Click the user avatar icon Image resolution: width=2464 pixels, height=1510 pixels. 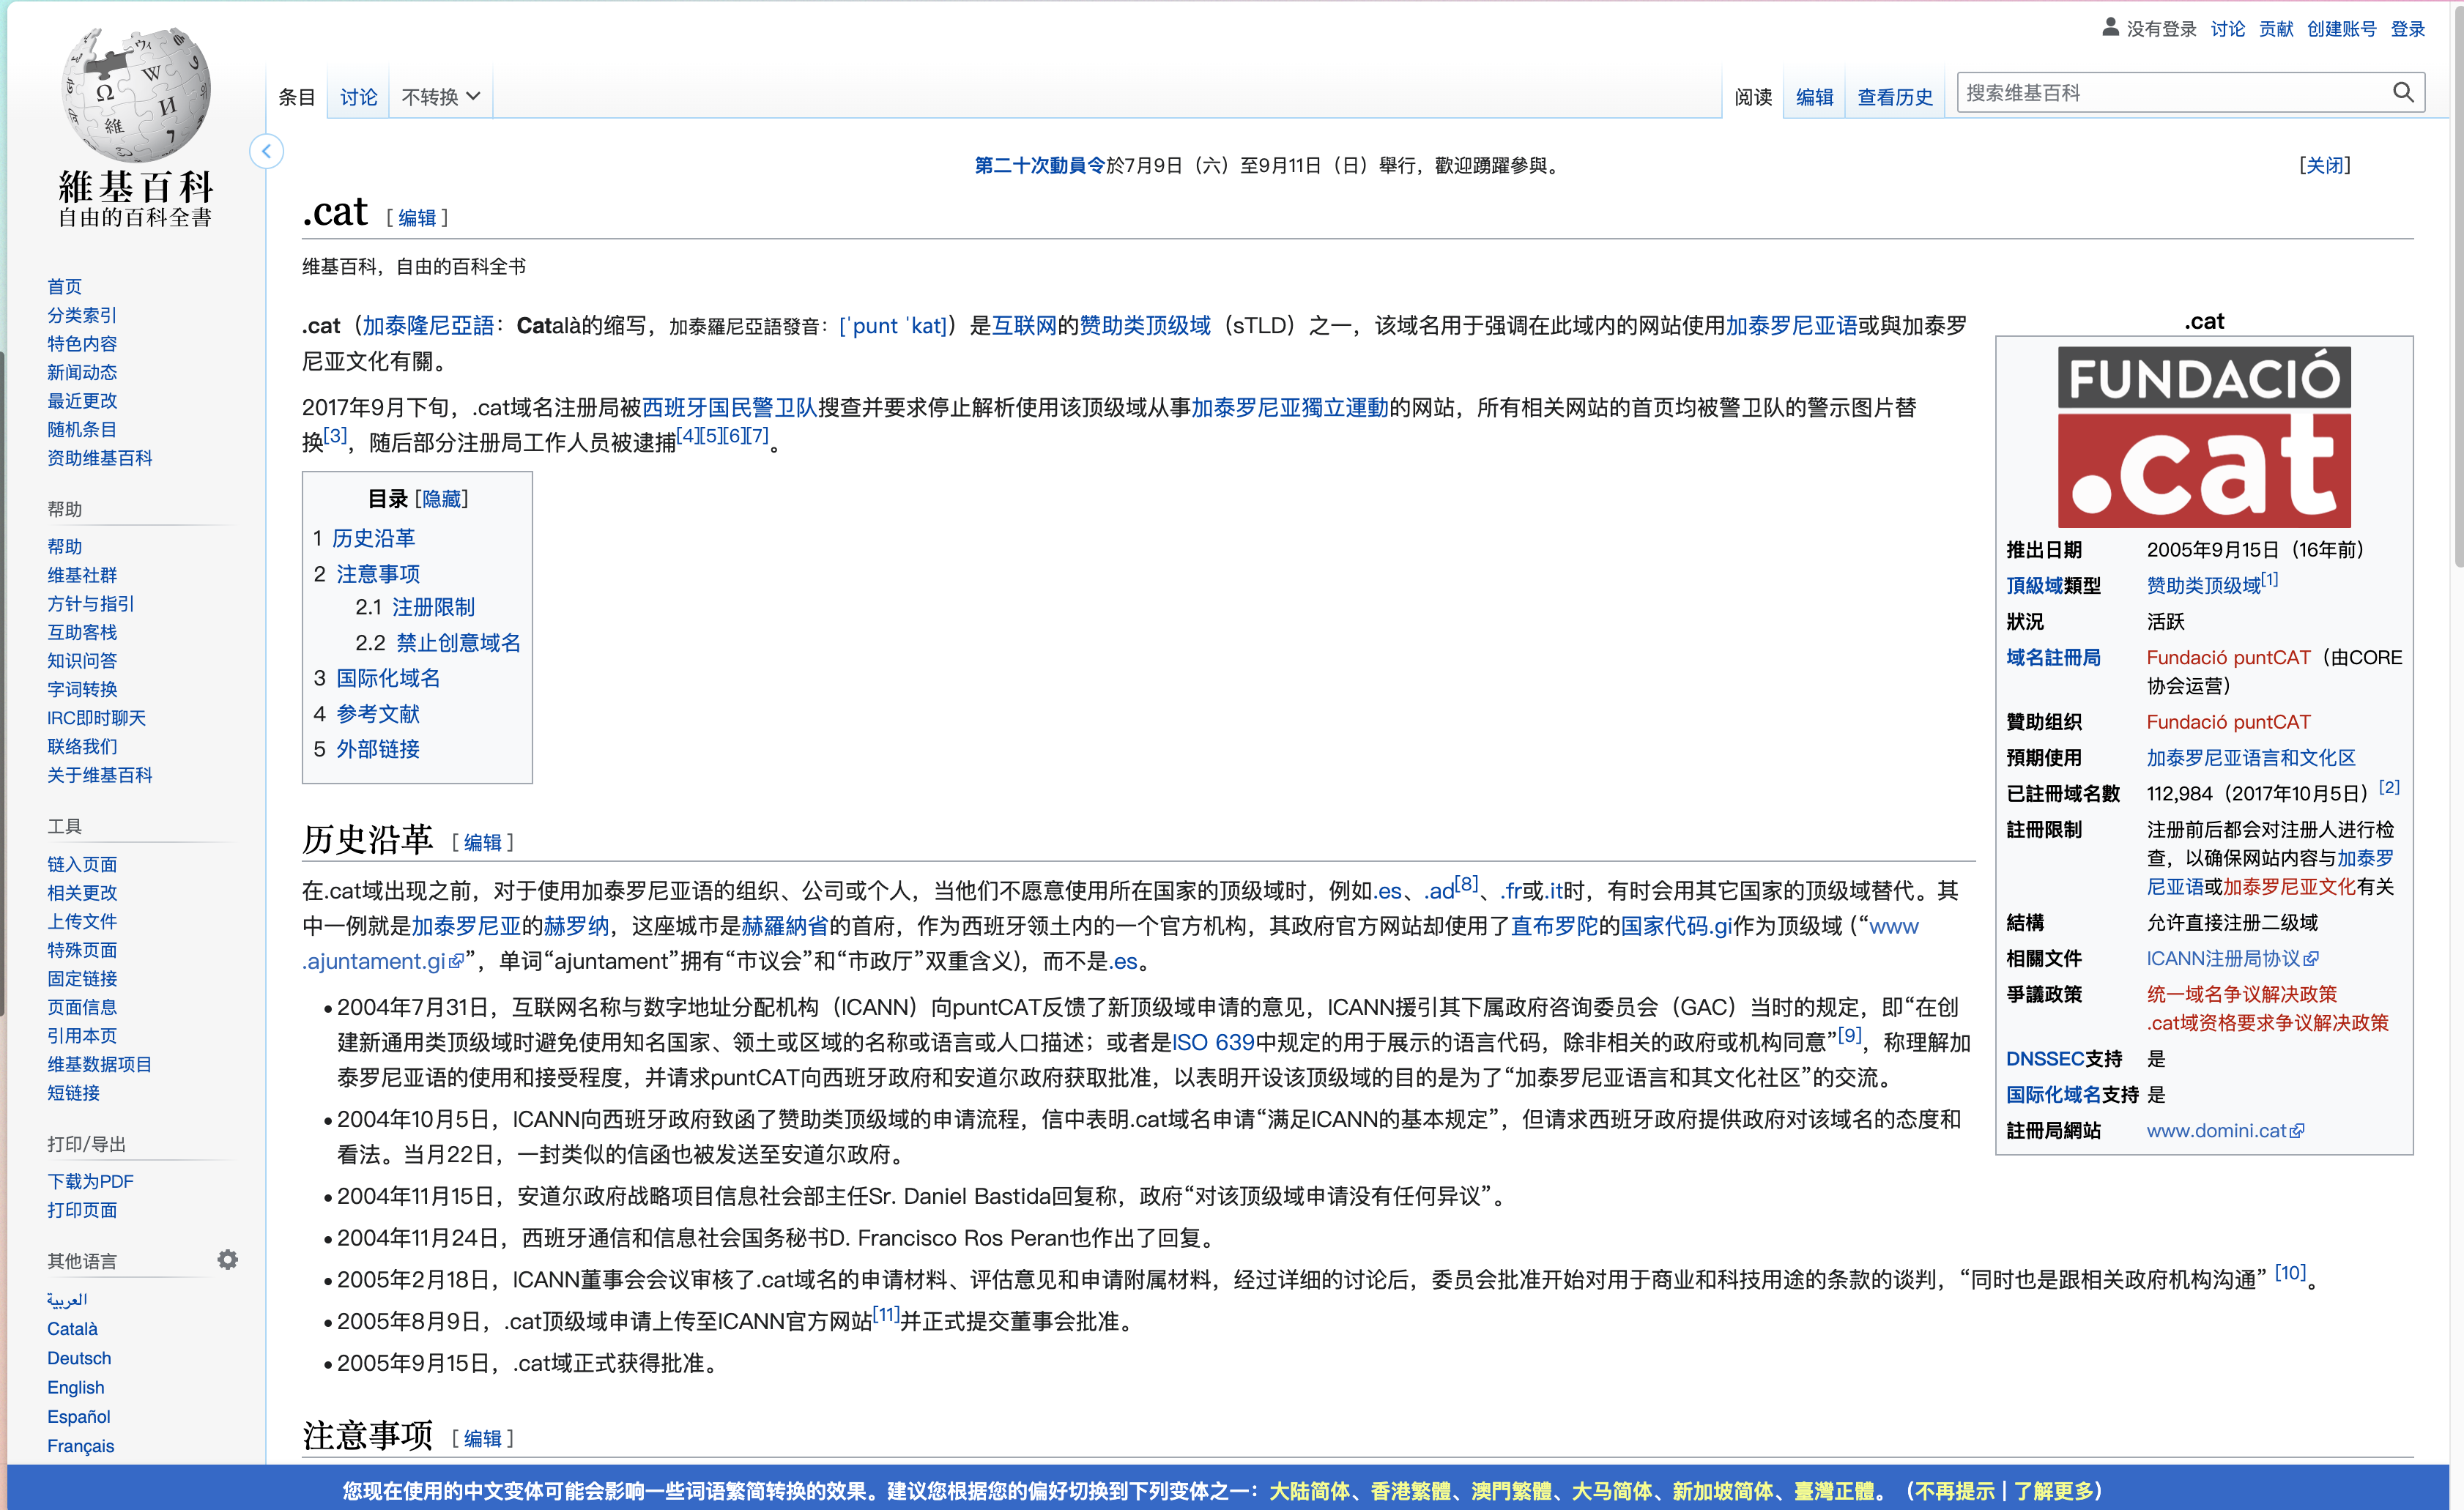click(x=2110, y=28)
